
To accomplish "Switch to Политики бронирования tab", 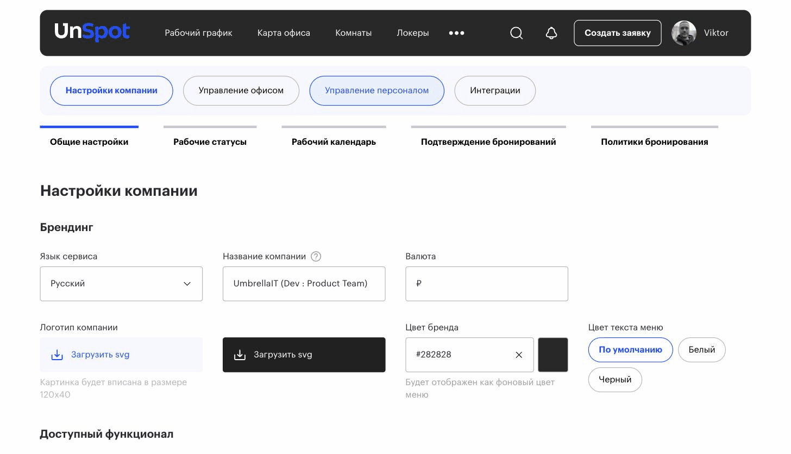I will pos(654,142).
